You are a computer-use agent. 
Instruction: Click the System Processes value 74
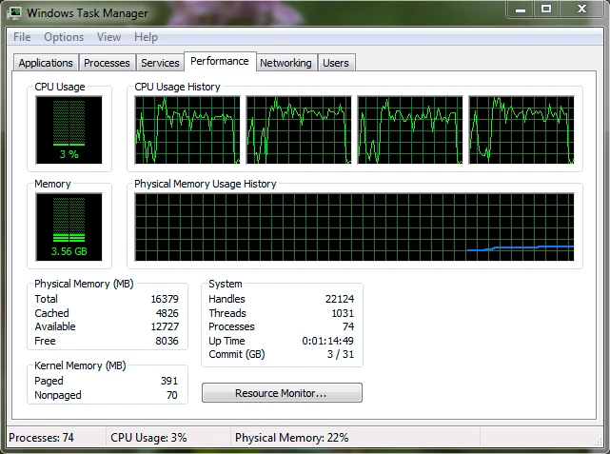pos(348,326)
